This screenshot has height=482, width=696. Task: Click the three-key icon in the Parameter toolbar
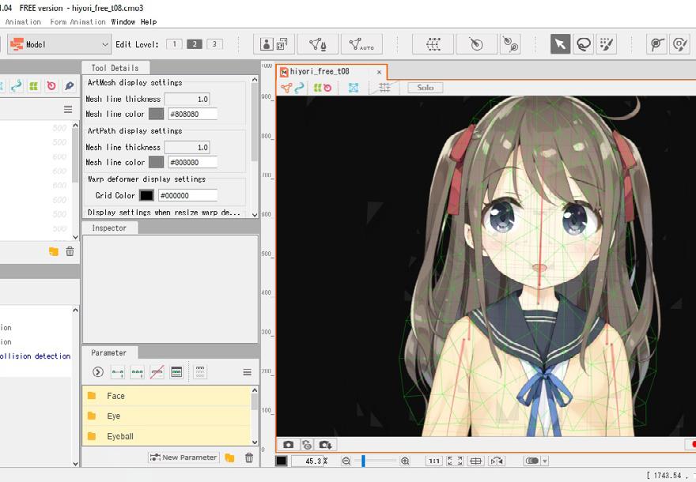[x=137, y=372]
